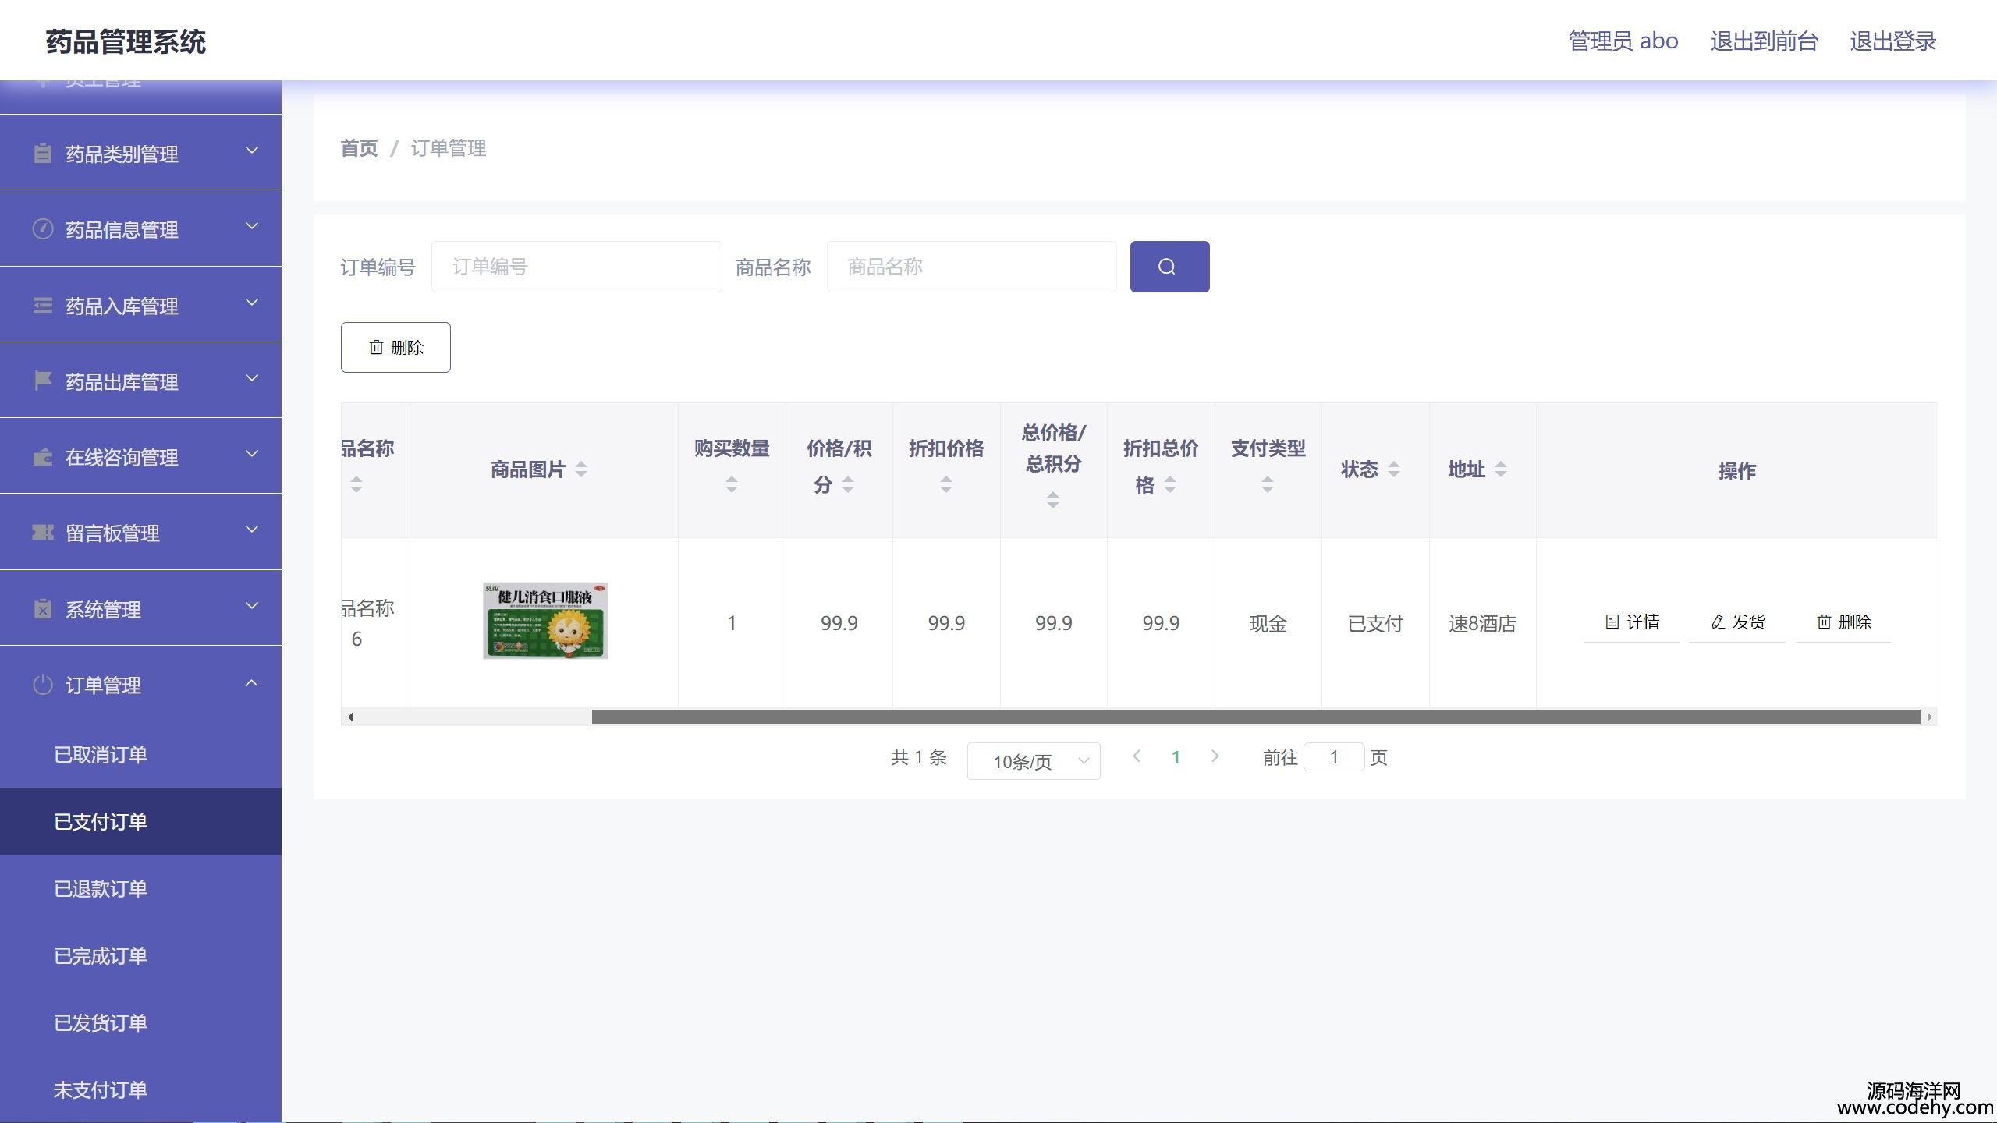Click the icon beside 系统管理

[43, 608]
